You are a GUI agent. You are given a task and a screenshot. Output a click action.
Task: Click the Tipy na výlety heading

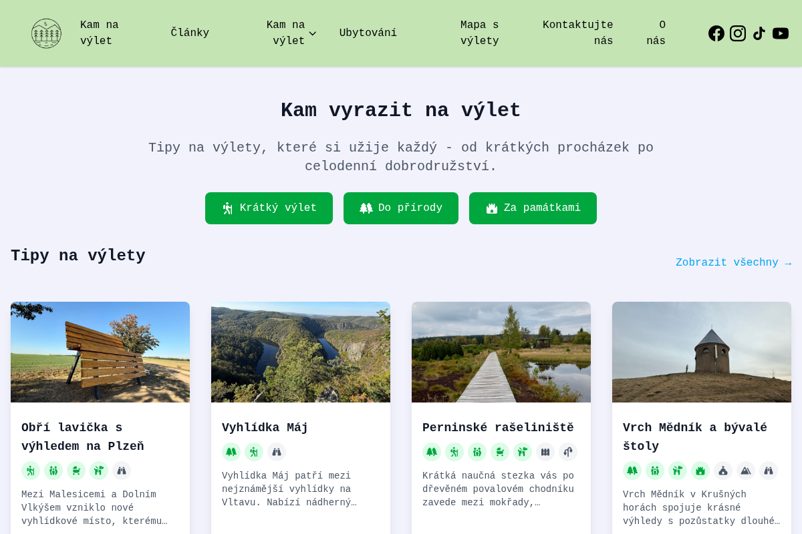tap(78, 256)
